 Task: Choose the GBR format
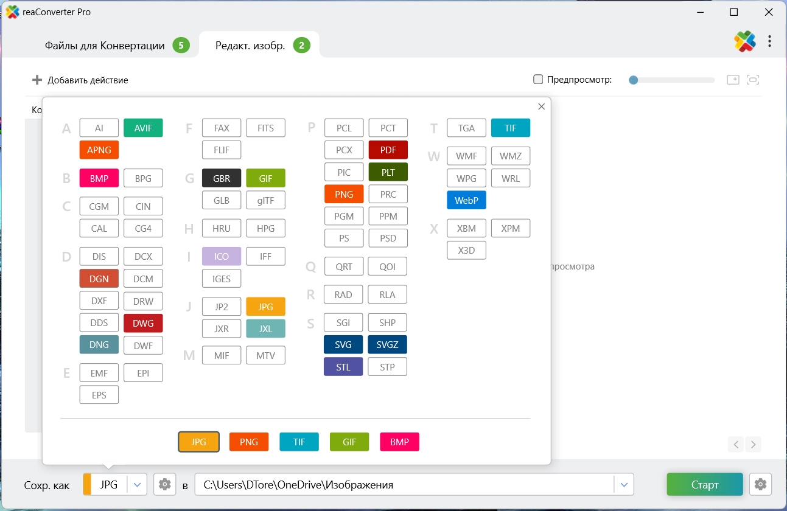(x=222, y=178)
